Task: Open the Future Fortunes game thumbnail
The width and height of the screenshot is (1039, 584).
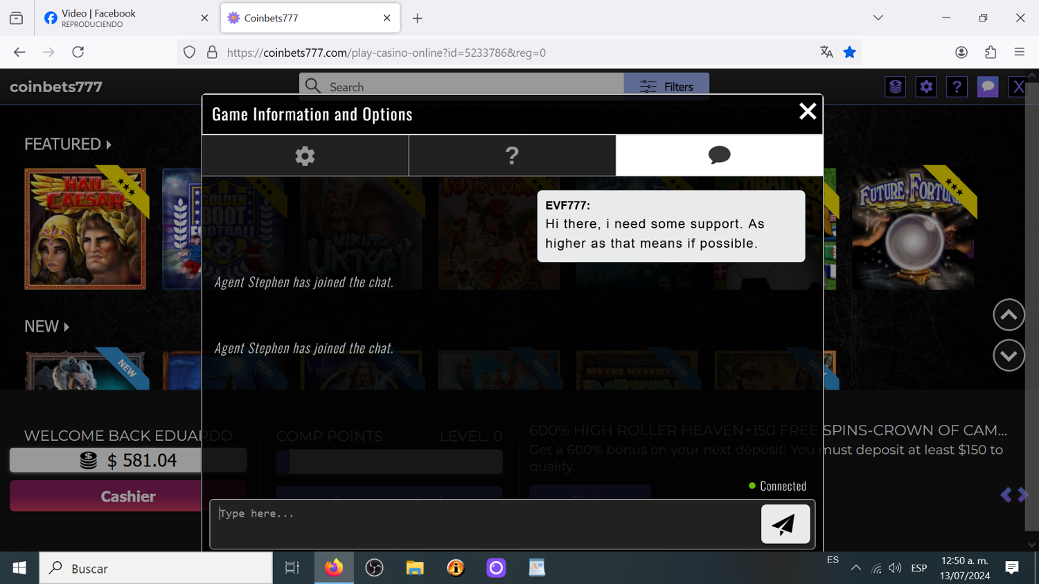Action: coord(913,228)
